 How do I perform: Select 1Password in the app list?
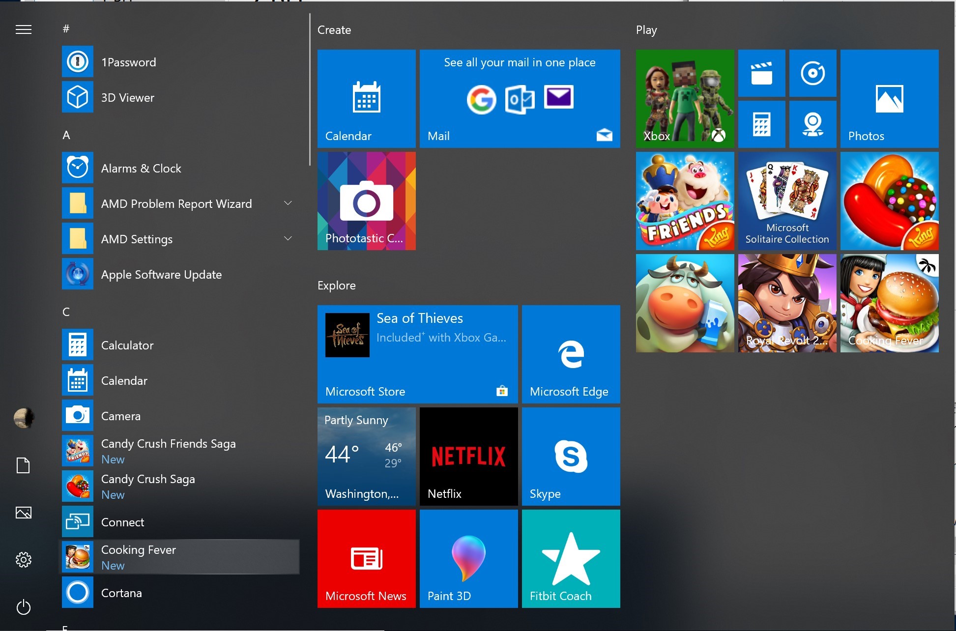point(129,62)
